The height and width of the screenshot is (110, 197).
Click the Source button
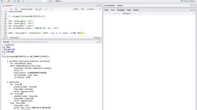point(90,9)
